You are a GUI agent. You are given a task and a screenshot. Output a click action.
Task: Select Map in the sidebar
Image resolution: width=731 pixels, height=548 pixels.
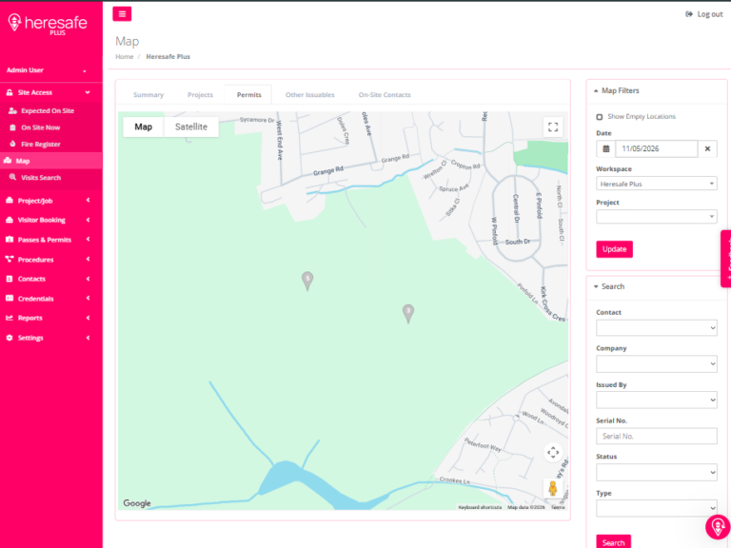[51, 161]
